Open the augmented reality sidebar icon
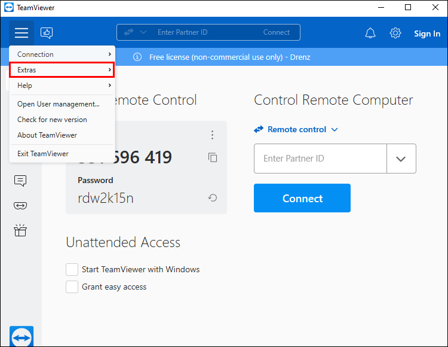This screenshot has height=347, width=448. pyautogui.click(x=20, y=205)
